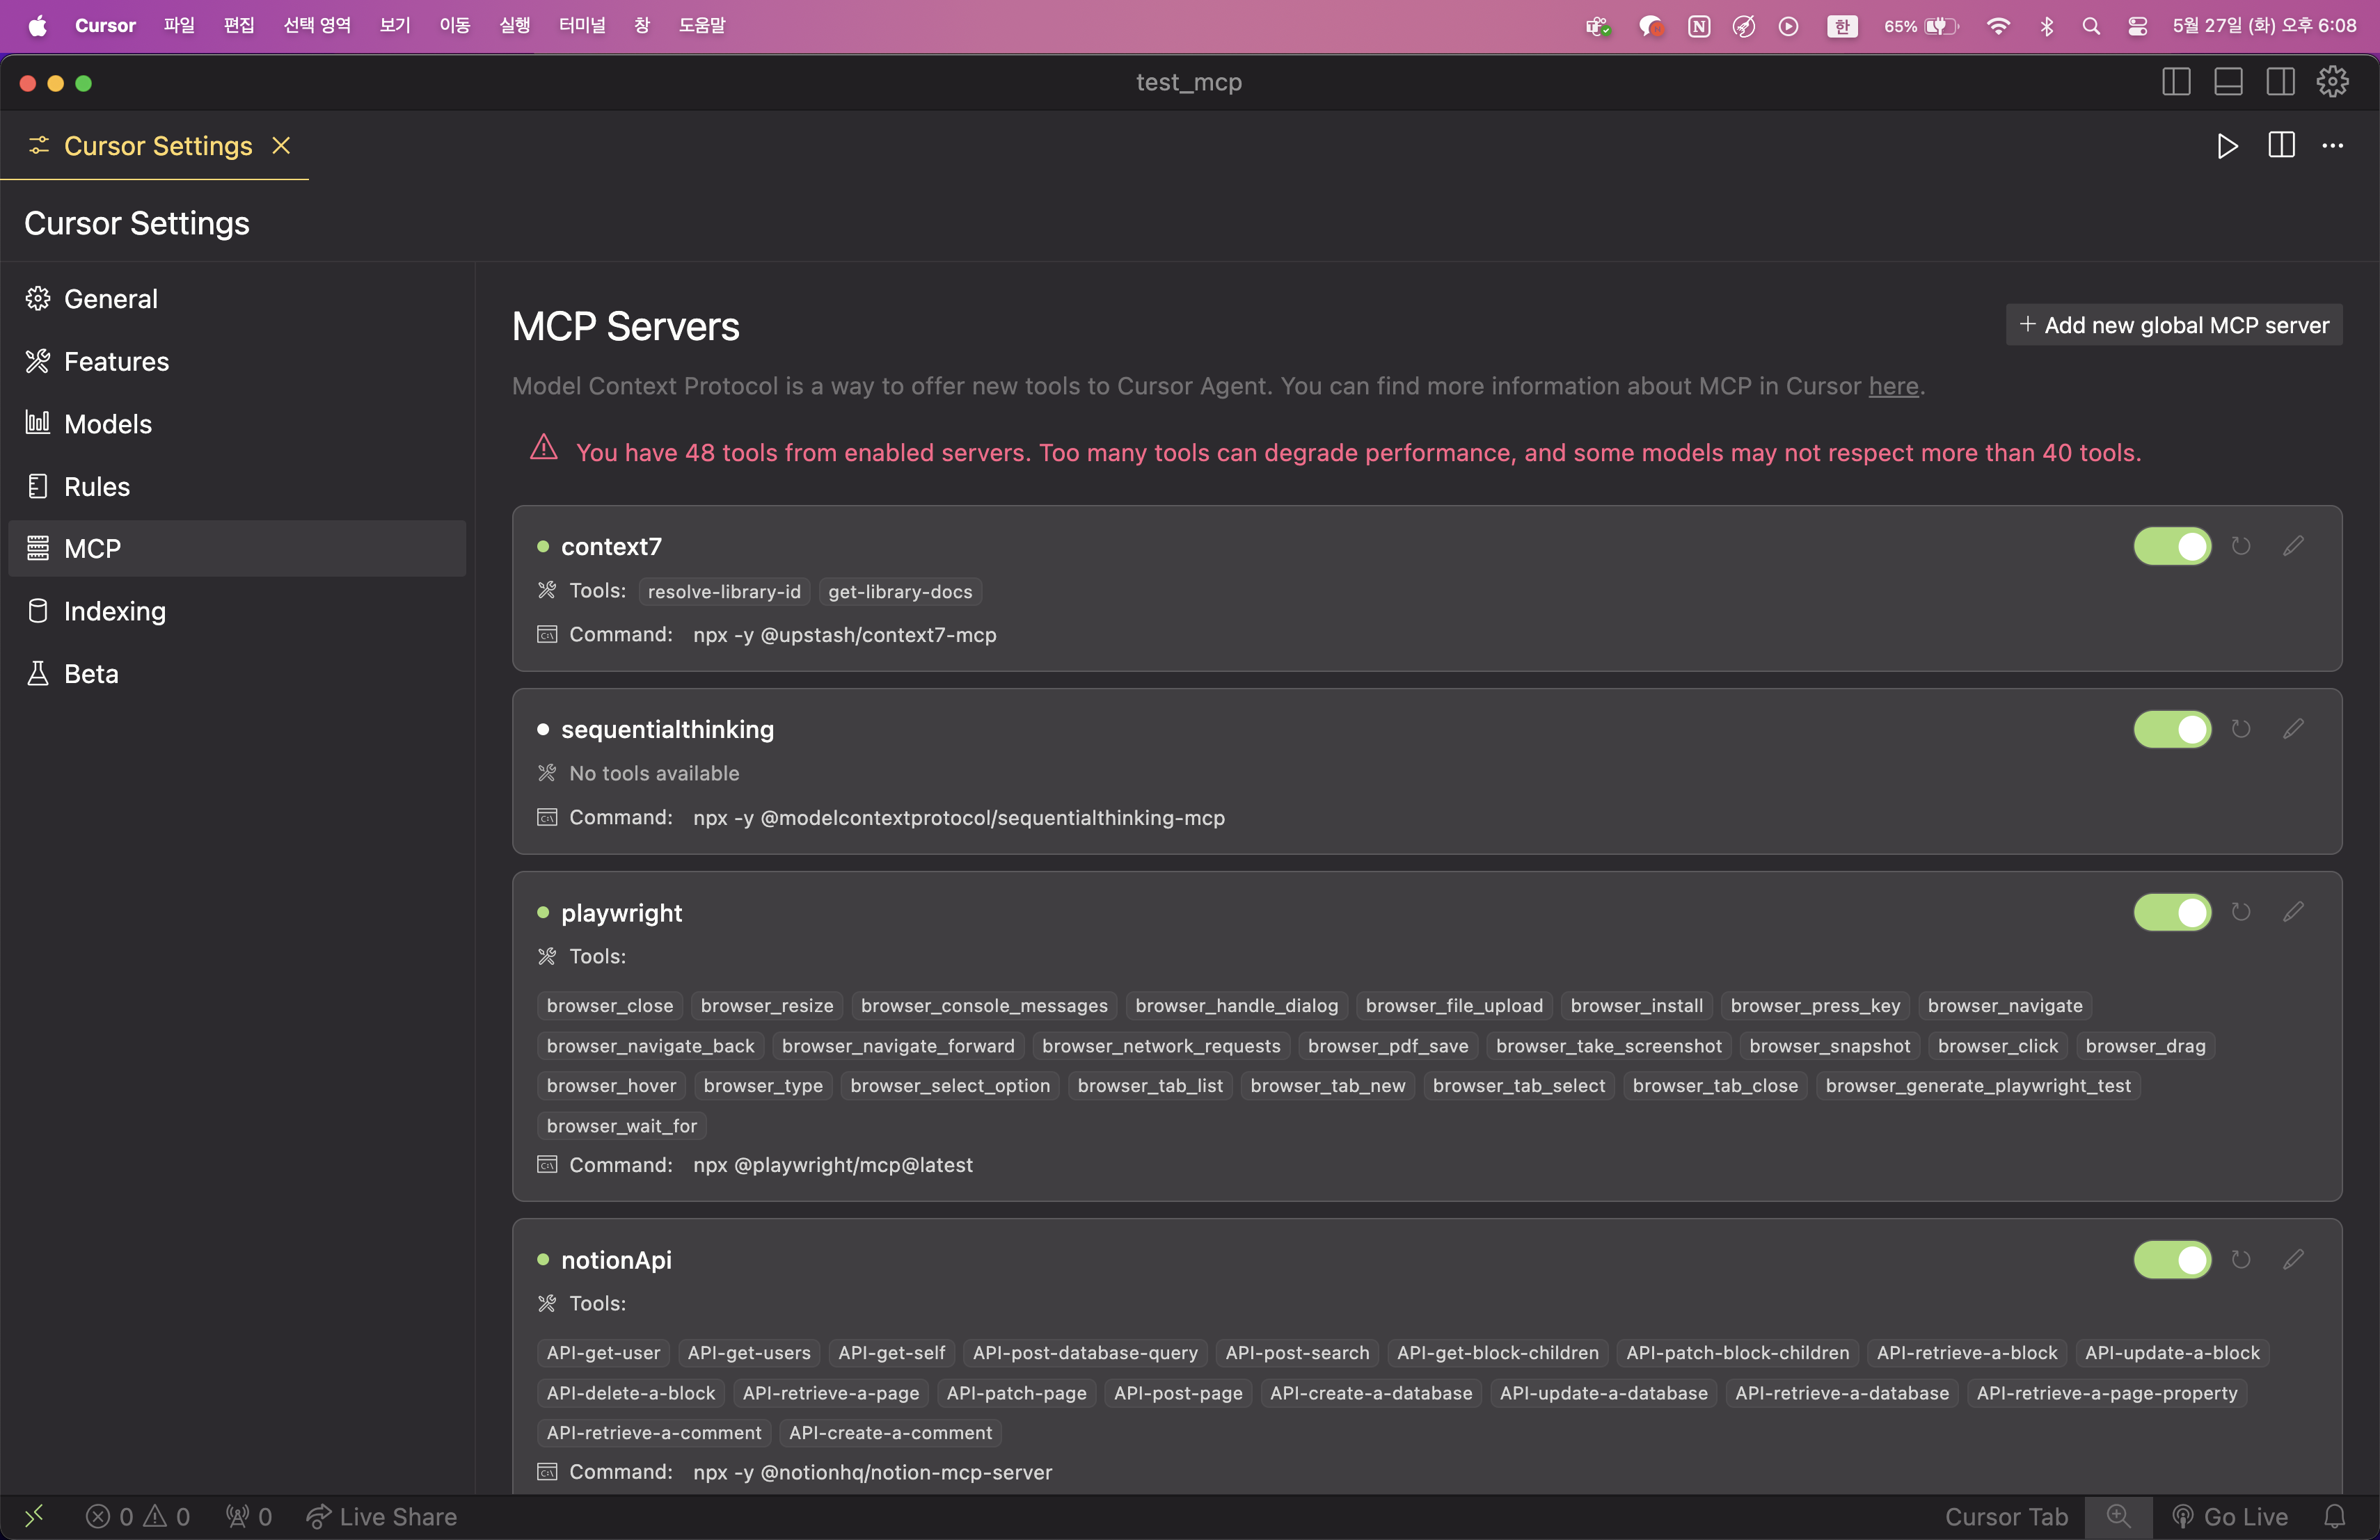Close the Cursor Settings tab
This screenshot has width=2380, height=1540.
tap(281, 146)
